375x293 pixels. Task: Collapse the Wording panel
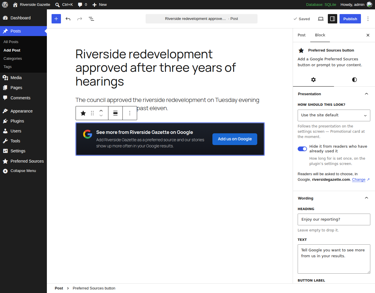tap(334, 198)
